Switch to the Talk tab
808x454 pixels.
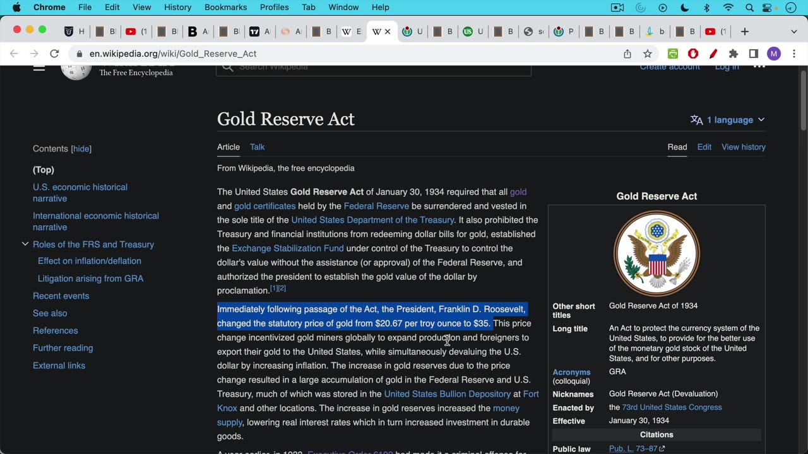[257, 147]
